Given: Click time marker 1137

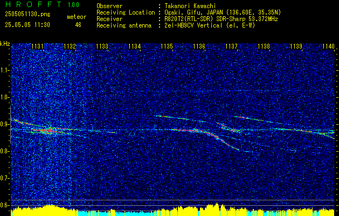Looking at the screenshot, I should (232, 46).
